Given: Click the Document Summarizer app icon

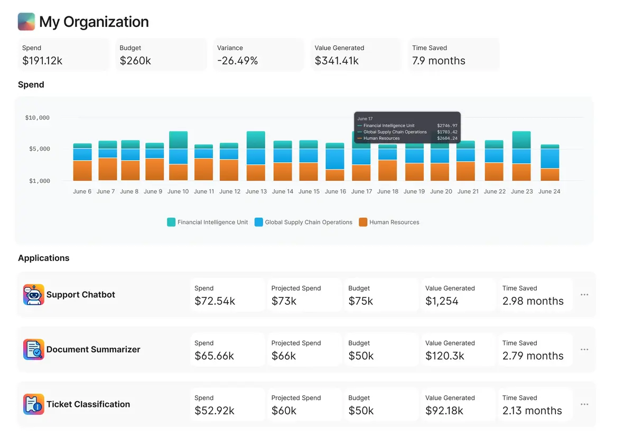Looking at the screenshot, I should (x=33, y=349).
